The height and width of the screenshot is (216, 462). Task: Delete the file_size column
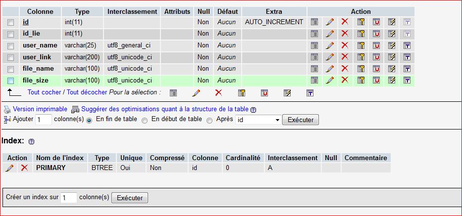pos(345,80)
